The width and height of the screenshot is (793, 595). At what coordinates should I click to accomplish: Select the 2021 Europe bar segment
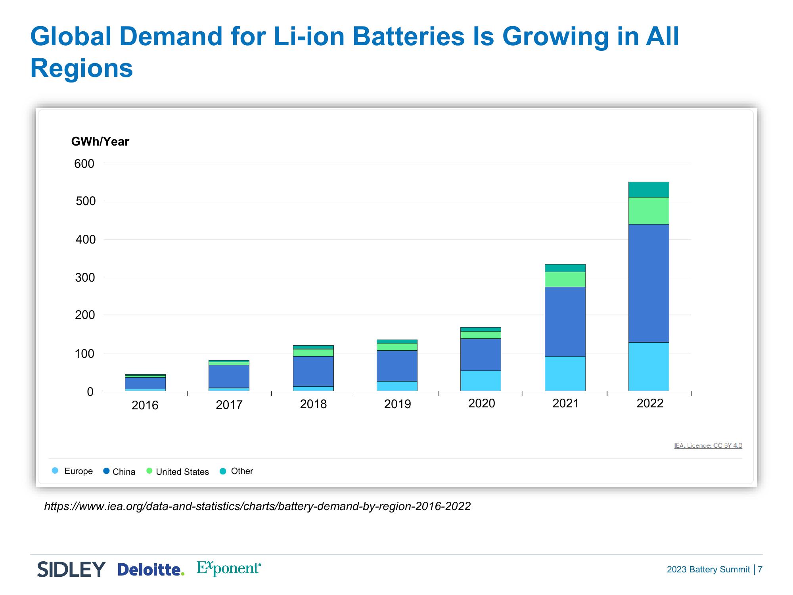(565, 374)
